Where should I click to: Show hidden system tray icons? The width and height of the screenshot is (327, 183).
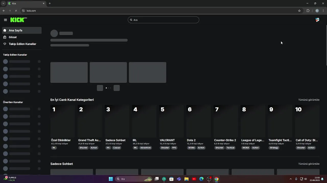tap(290, 179)
